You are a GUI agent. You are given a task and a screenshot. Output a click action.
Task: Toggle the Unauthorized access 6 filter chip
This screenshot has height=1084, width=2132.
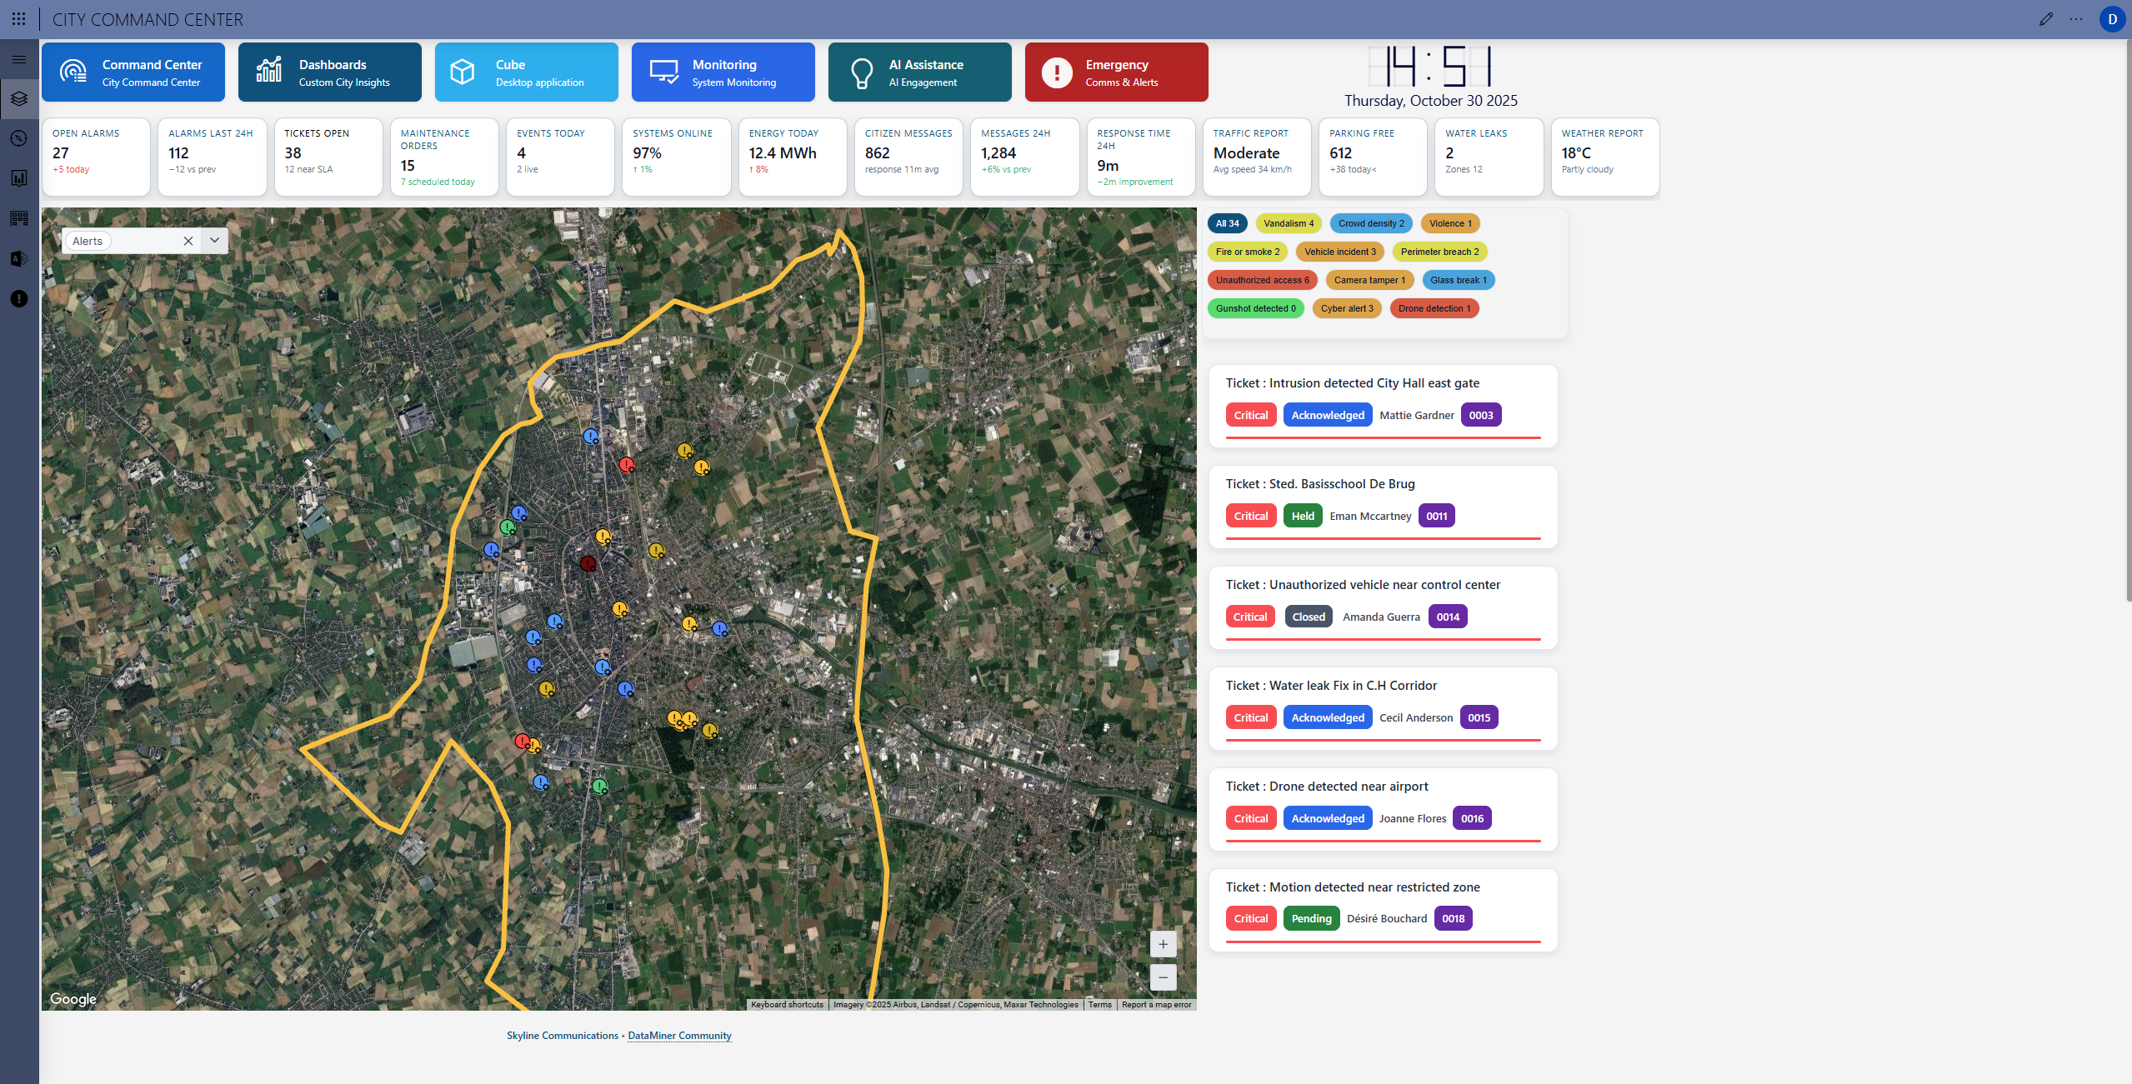(x=1262, y=280)
